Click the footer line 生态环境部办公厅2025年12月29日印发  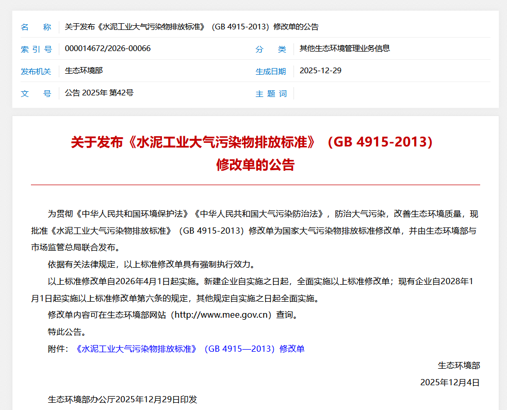coord(123,399)
